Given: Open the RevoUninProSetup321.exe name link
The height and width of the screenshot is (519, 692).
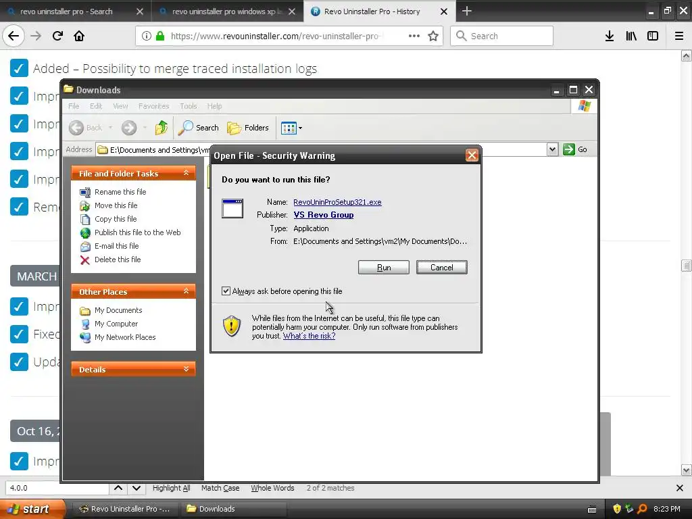Looking at the screenshot, I should 337,202.
